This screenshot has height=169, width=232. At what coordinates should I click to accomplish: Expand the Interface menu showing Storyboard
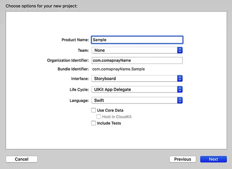pos(134,79)
